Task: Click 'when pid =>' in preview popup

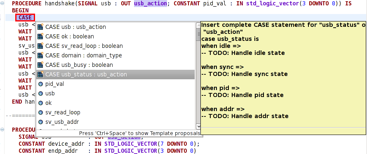Action: point(221,88)
